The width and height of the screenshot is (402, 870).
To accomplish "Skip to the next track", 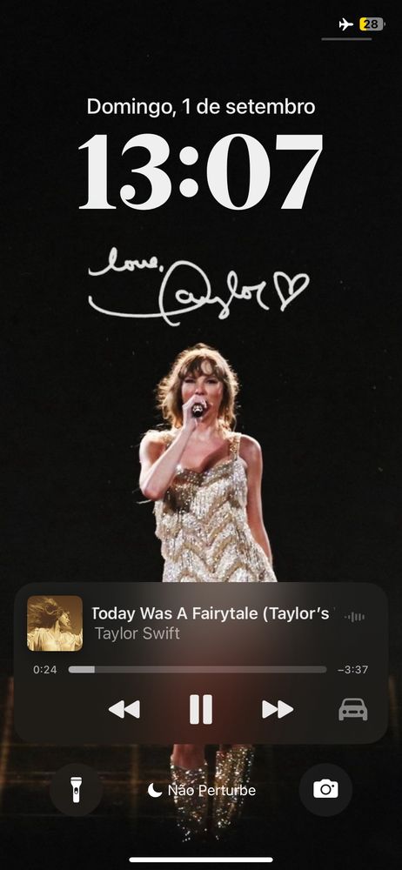I will click(x=277, y=709).
